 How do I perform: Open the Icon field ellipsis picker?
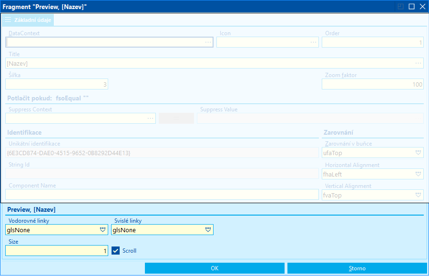click(x=314, y=42)
